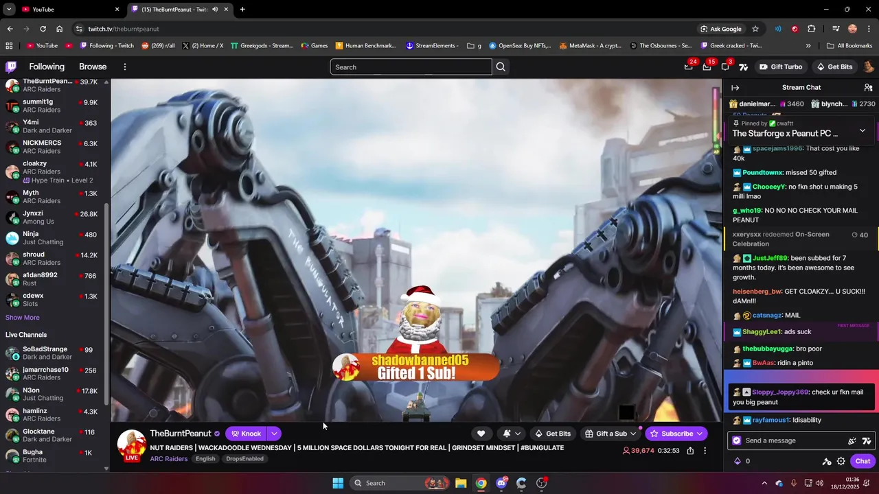Image resolution: width=879 pixels, height=494 pixels.
Task: Open All Bookmarks folder
Action: (849, 46)
